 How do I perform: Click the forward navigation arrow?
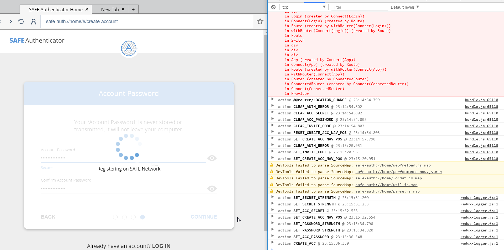11,21
